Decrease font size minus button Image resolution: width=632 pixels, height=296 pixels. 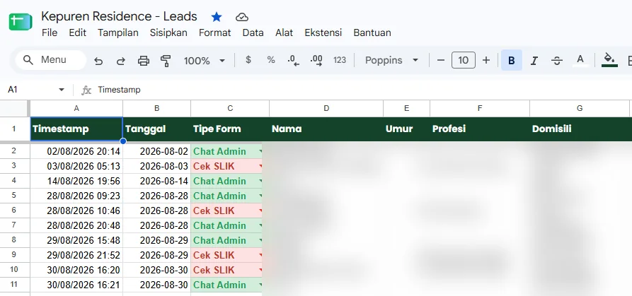tap(440, 60)
